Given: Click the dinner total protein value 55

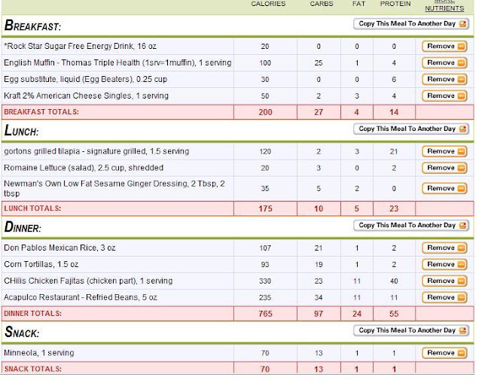Looking at the screenshot, I should click(394, 314).
